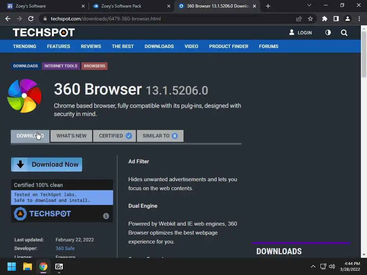Click the INTERNET TOOLS breadcrumb tag
The image size is (367, 275).
click(x=61, y=66)
